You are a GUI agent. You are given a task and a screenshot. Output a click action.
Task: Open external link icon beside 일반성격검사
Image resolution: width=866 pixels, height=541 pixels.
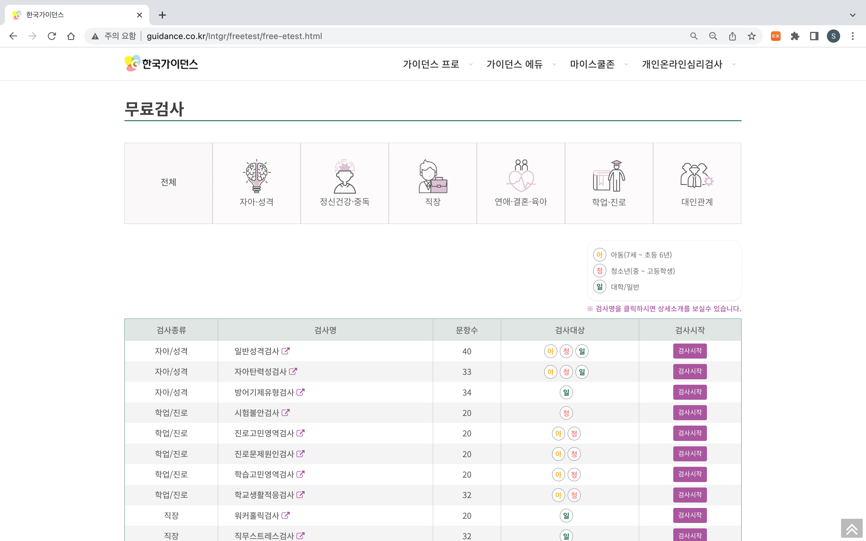286,351
